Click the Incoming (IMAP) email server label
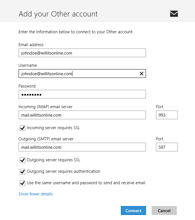 click(46, 107)
